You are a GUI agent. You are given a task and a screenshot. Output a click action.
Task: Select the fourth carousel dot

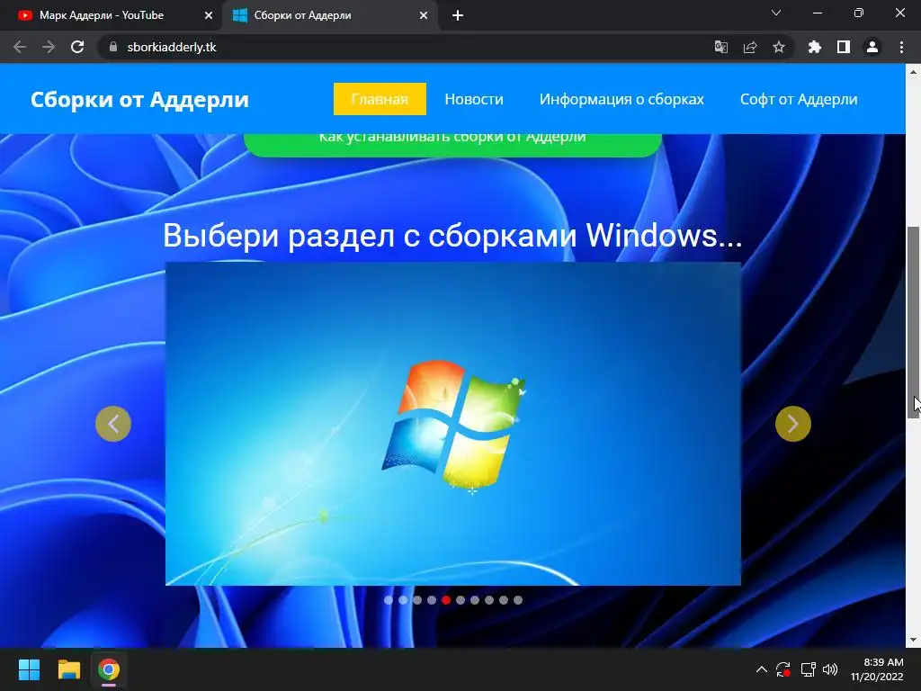point(432,600)
